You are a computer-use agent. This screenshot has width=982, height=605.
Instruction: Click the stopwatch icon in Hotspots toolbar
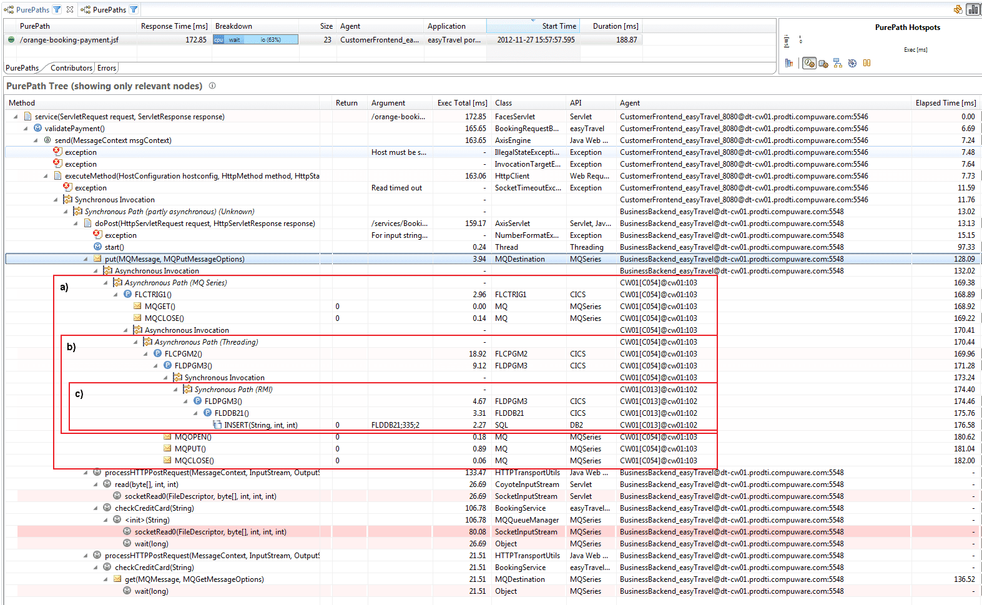tap(852, 63)
